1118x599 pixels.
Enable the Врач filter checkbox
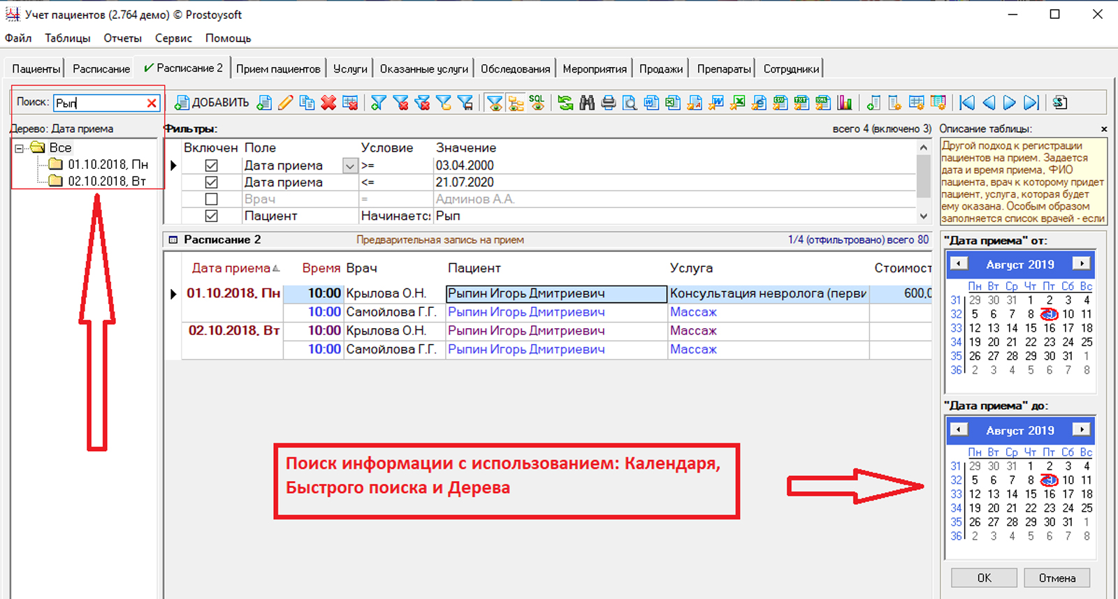[x=211, y=199]
